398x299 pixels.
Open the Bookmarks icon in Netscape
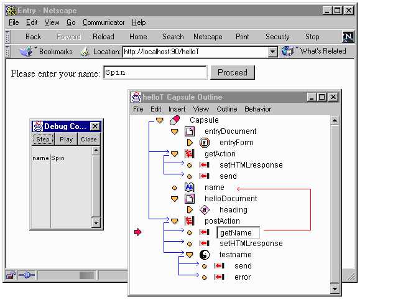tap(26, 51)
